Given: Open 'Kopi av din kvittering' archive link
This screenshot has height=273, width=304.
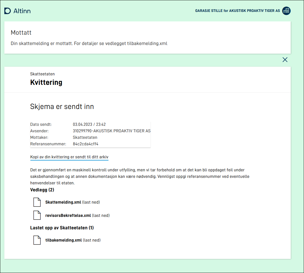Looking at the screenshot, I should (69, 157).
